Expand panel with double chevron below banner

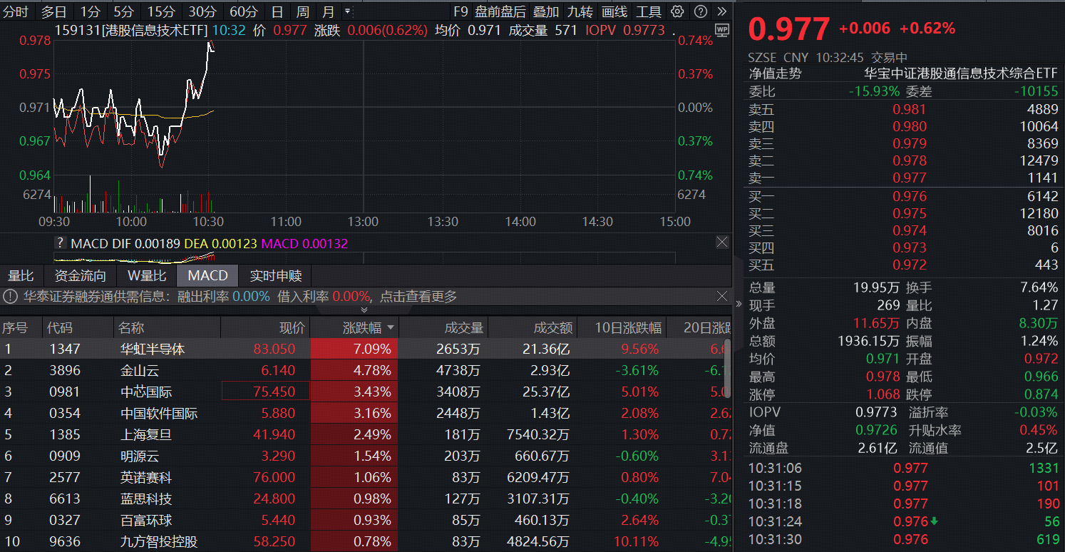click(364, 310)
